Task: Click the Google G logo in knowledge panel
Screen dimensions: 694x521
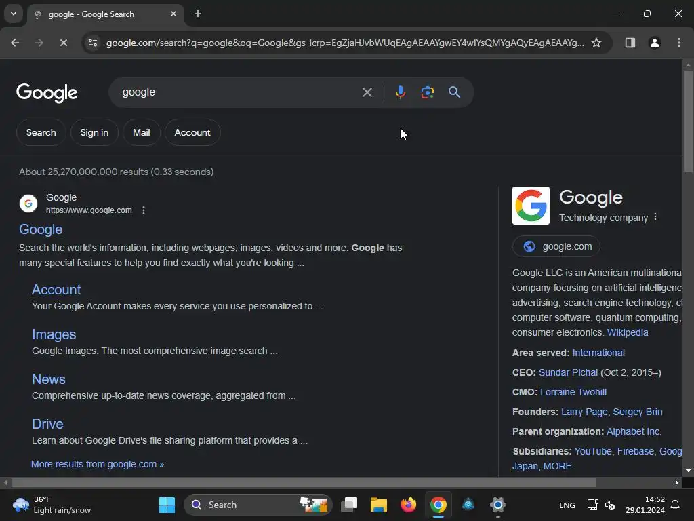Action: tap(531, 206)
